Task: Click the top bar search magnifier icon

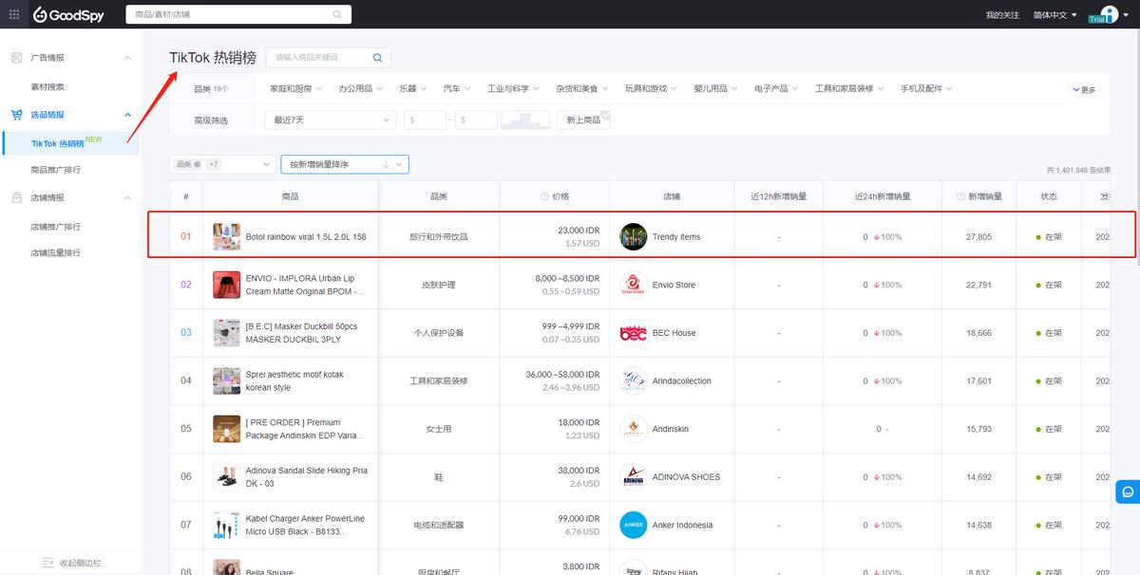Action: [x=337, y=14]
